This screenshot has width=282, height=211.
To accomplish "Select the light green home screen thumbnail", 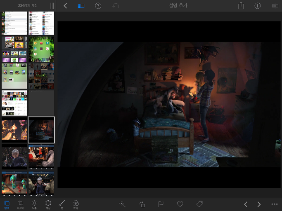I will [x=14, y=76].
